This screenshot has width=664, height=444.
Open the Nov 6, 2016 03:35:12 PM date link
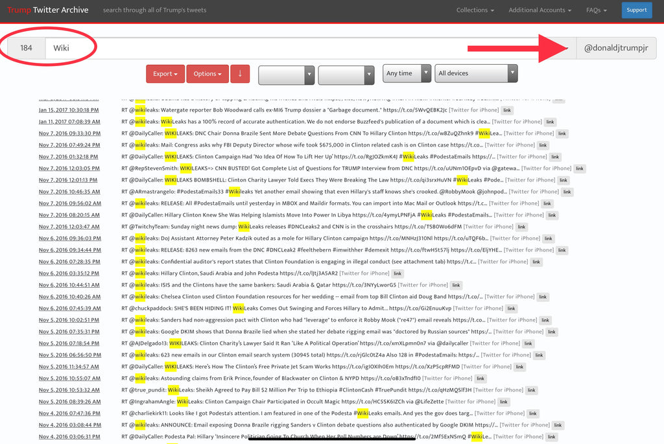pos(69,274)
